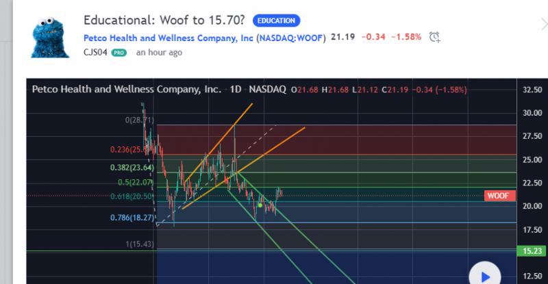548x284 pixels.
Task: Click the red WOOF price label
Action: [x=498, y=196]
